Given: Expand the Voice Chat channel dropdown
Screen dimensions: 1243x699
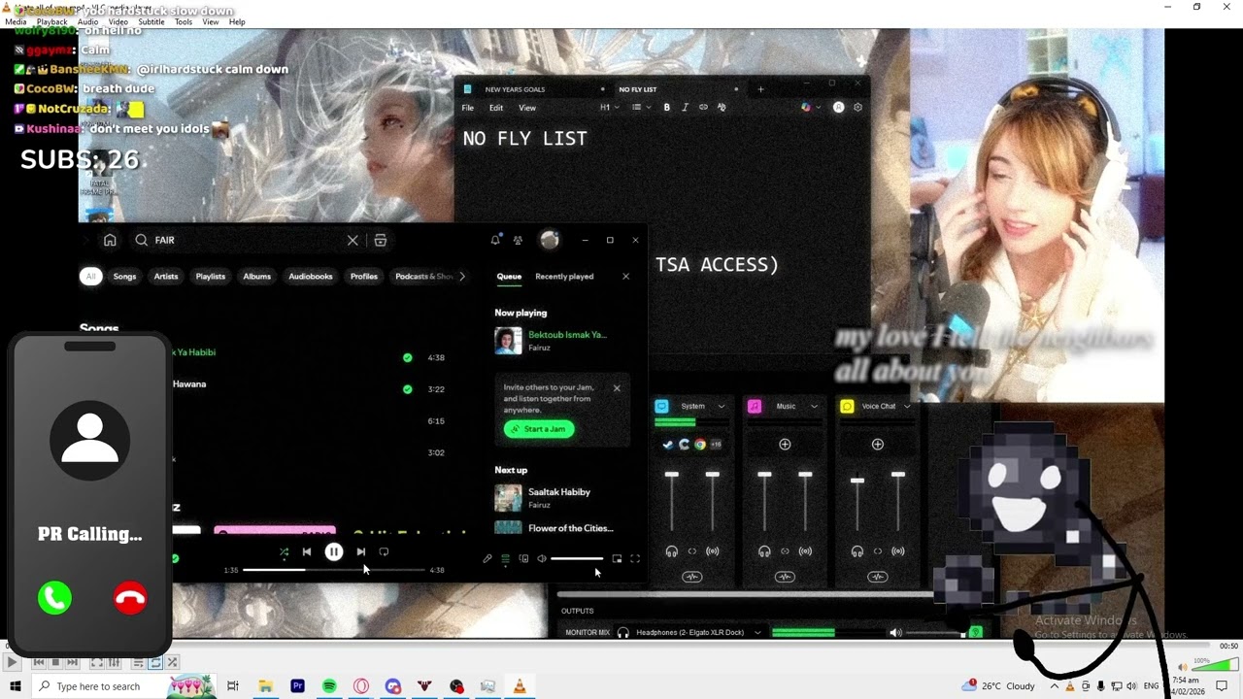Looking at the screenshot, I should 907,407.
